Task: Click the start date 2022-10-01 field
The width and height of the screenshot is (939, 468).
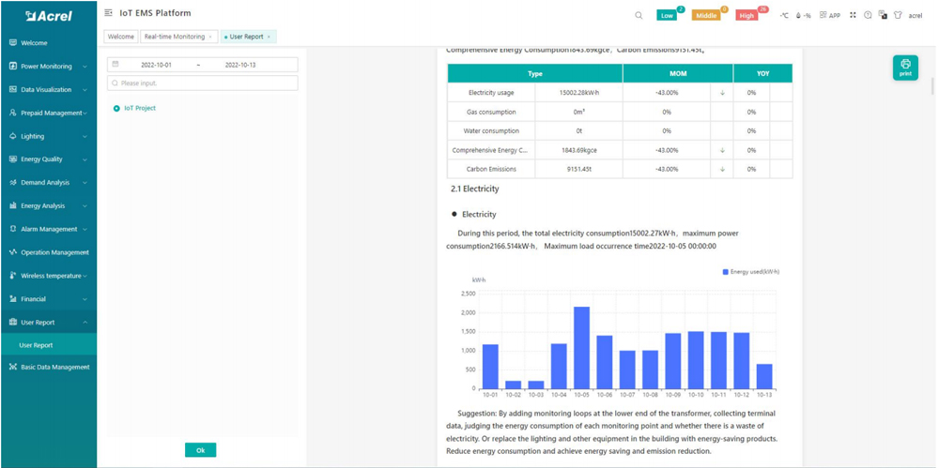Action: (156, 65)
